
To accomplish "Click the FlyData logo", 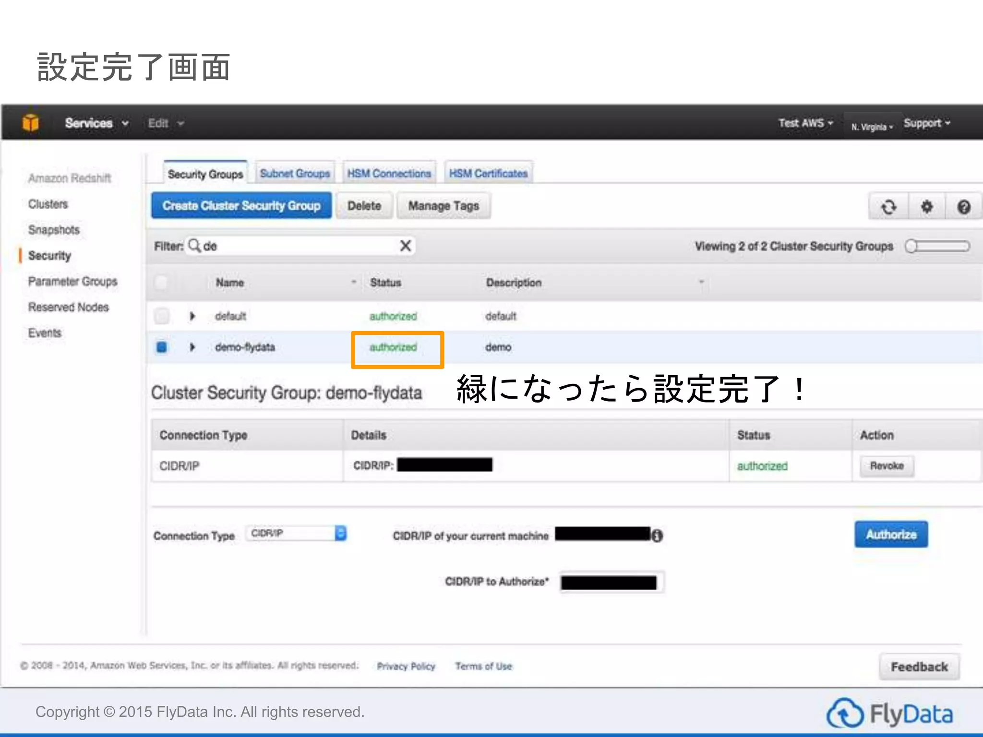I will pyautogui.click(x=889, y=713).
